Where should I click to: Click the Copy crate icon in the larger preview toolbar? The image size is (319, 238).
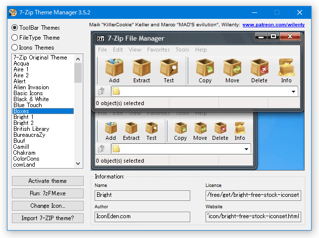205,67
